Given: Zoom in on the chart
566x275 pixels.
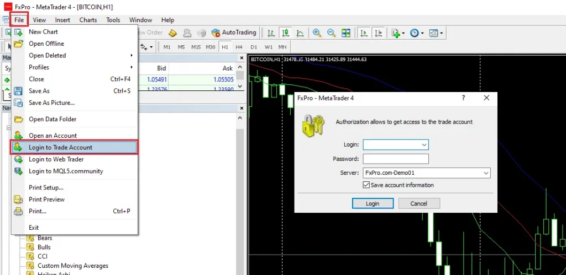Looking at the screenshot, I should point(317,33).
